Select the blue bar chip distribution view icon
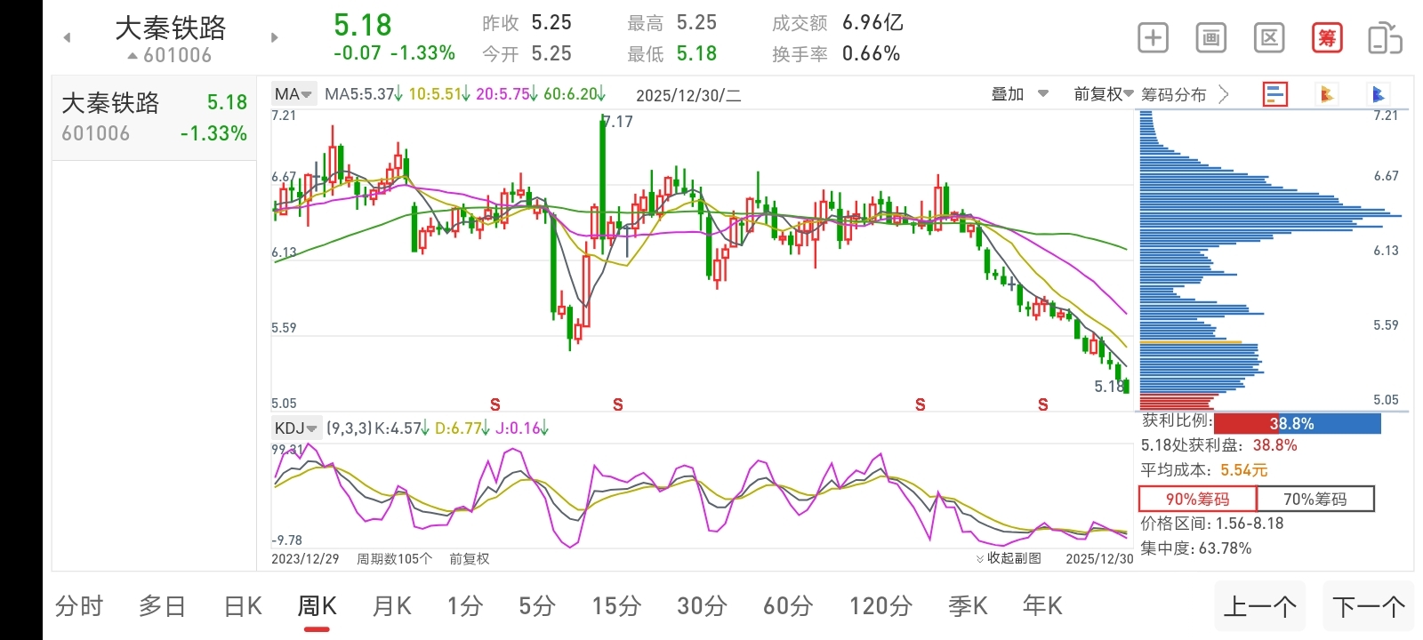 (1275, 94)
